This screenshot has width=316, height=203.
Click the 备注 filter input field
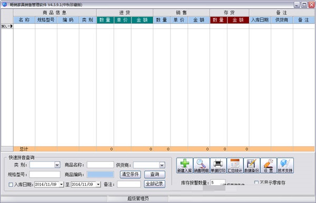pos(129,184)
